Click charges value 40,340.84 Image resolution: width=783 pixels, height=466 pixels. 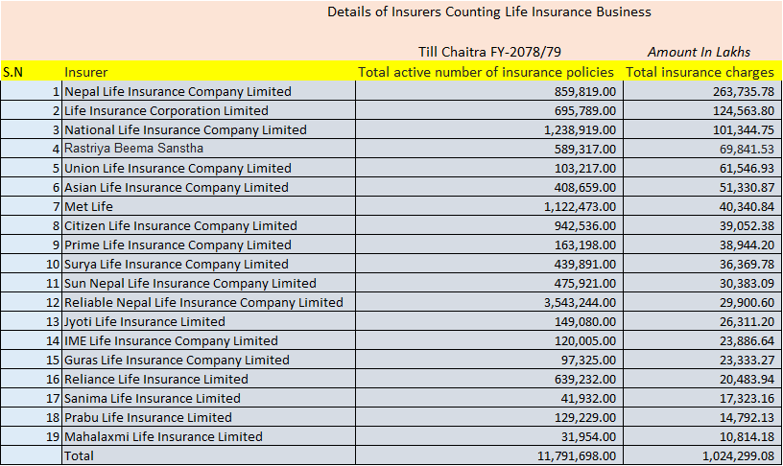747,206
